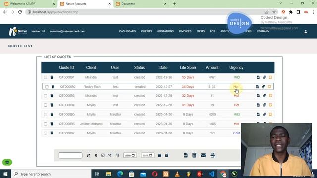Open File Explorer from the taskbar
Viewport: 317px width, 178px height.
click(x=109, y=174)
